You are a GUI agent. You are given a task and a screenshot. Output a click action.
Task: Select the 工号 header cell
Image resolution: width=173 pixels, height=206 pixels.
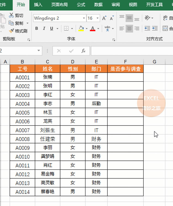coord(22,69)
